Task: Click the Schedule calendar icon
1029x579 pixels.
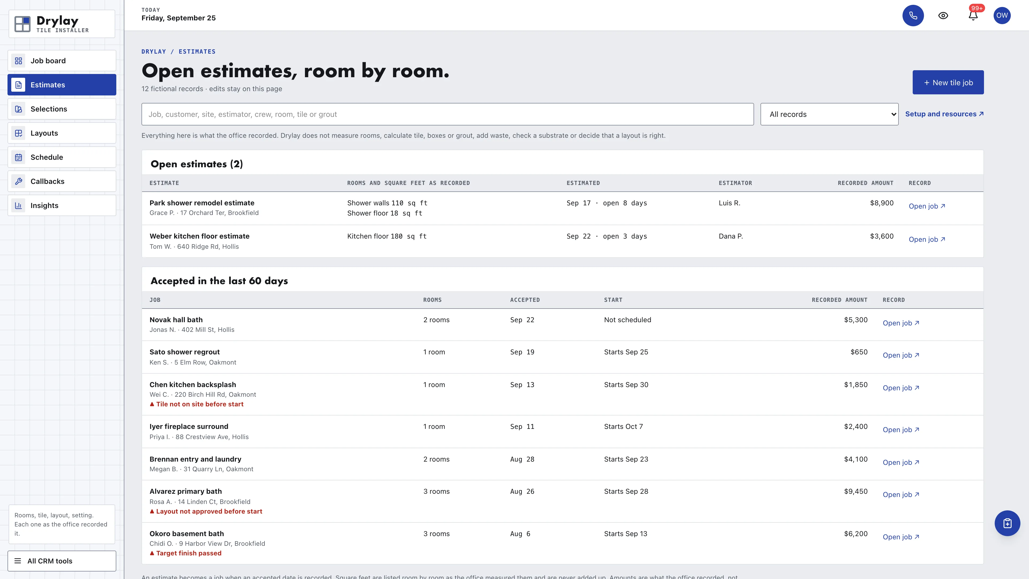Action: pyautogui.click(x=18, y=157)
